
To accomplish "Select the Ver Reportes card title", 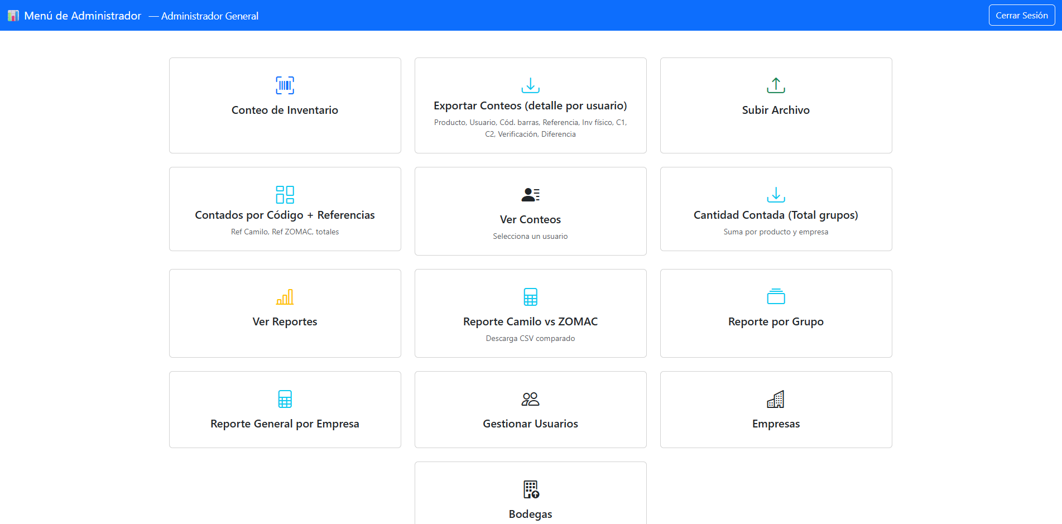I will 285,321.
